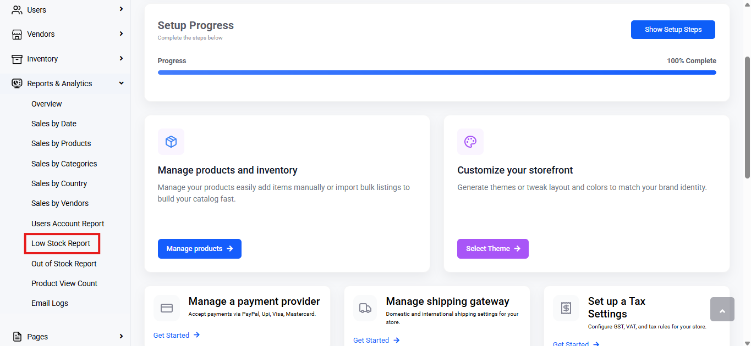751x346 pixels.
Task: Expand the Users menu chevron
Action: tap(121, 9)
